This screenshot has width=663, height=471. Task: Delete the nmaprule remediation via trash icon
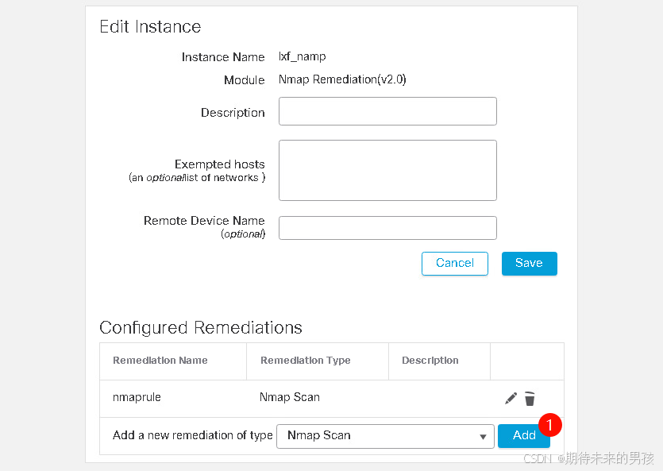[530, 399]
